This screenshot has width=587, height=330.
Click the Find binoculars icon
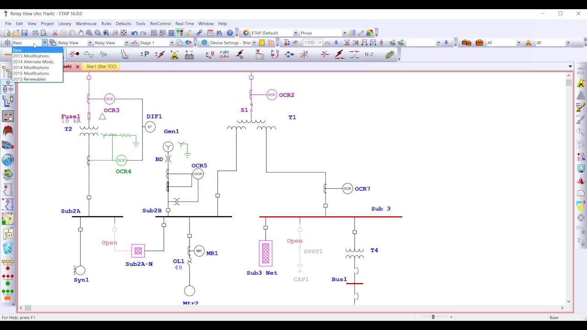219,33
